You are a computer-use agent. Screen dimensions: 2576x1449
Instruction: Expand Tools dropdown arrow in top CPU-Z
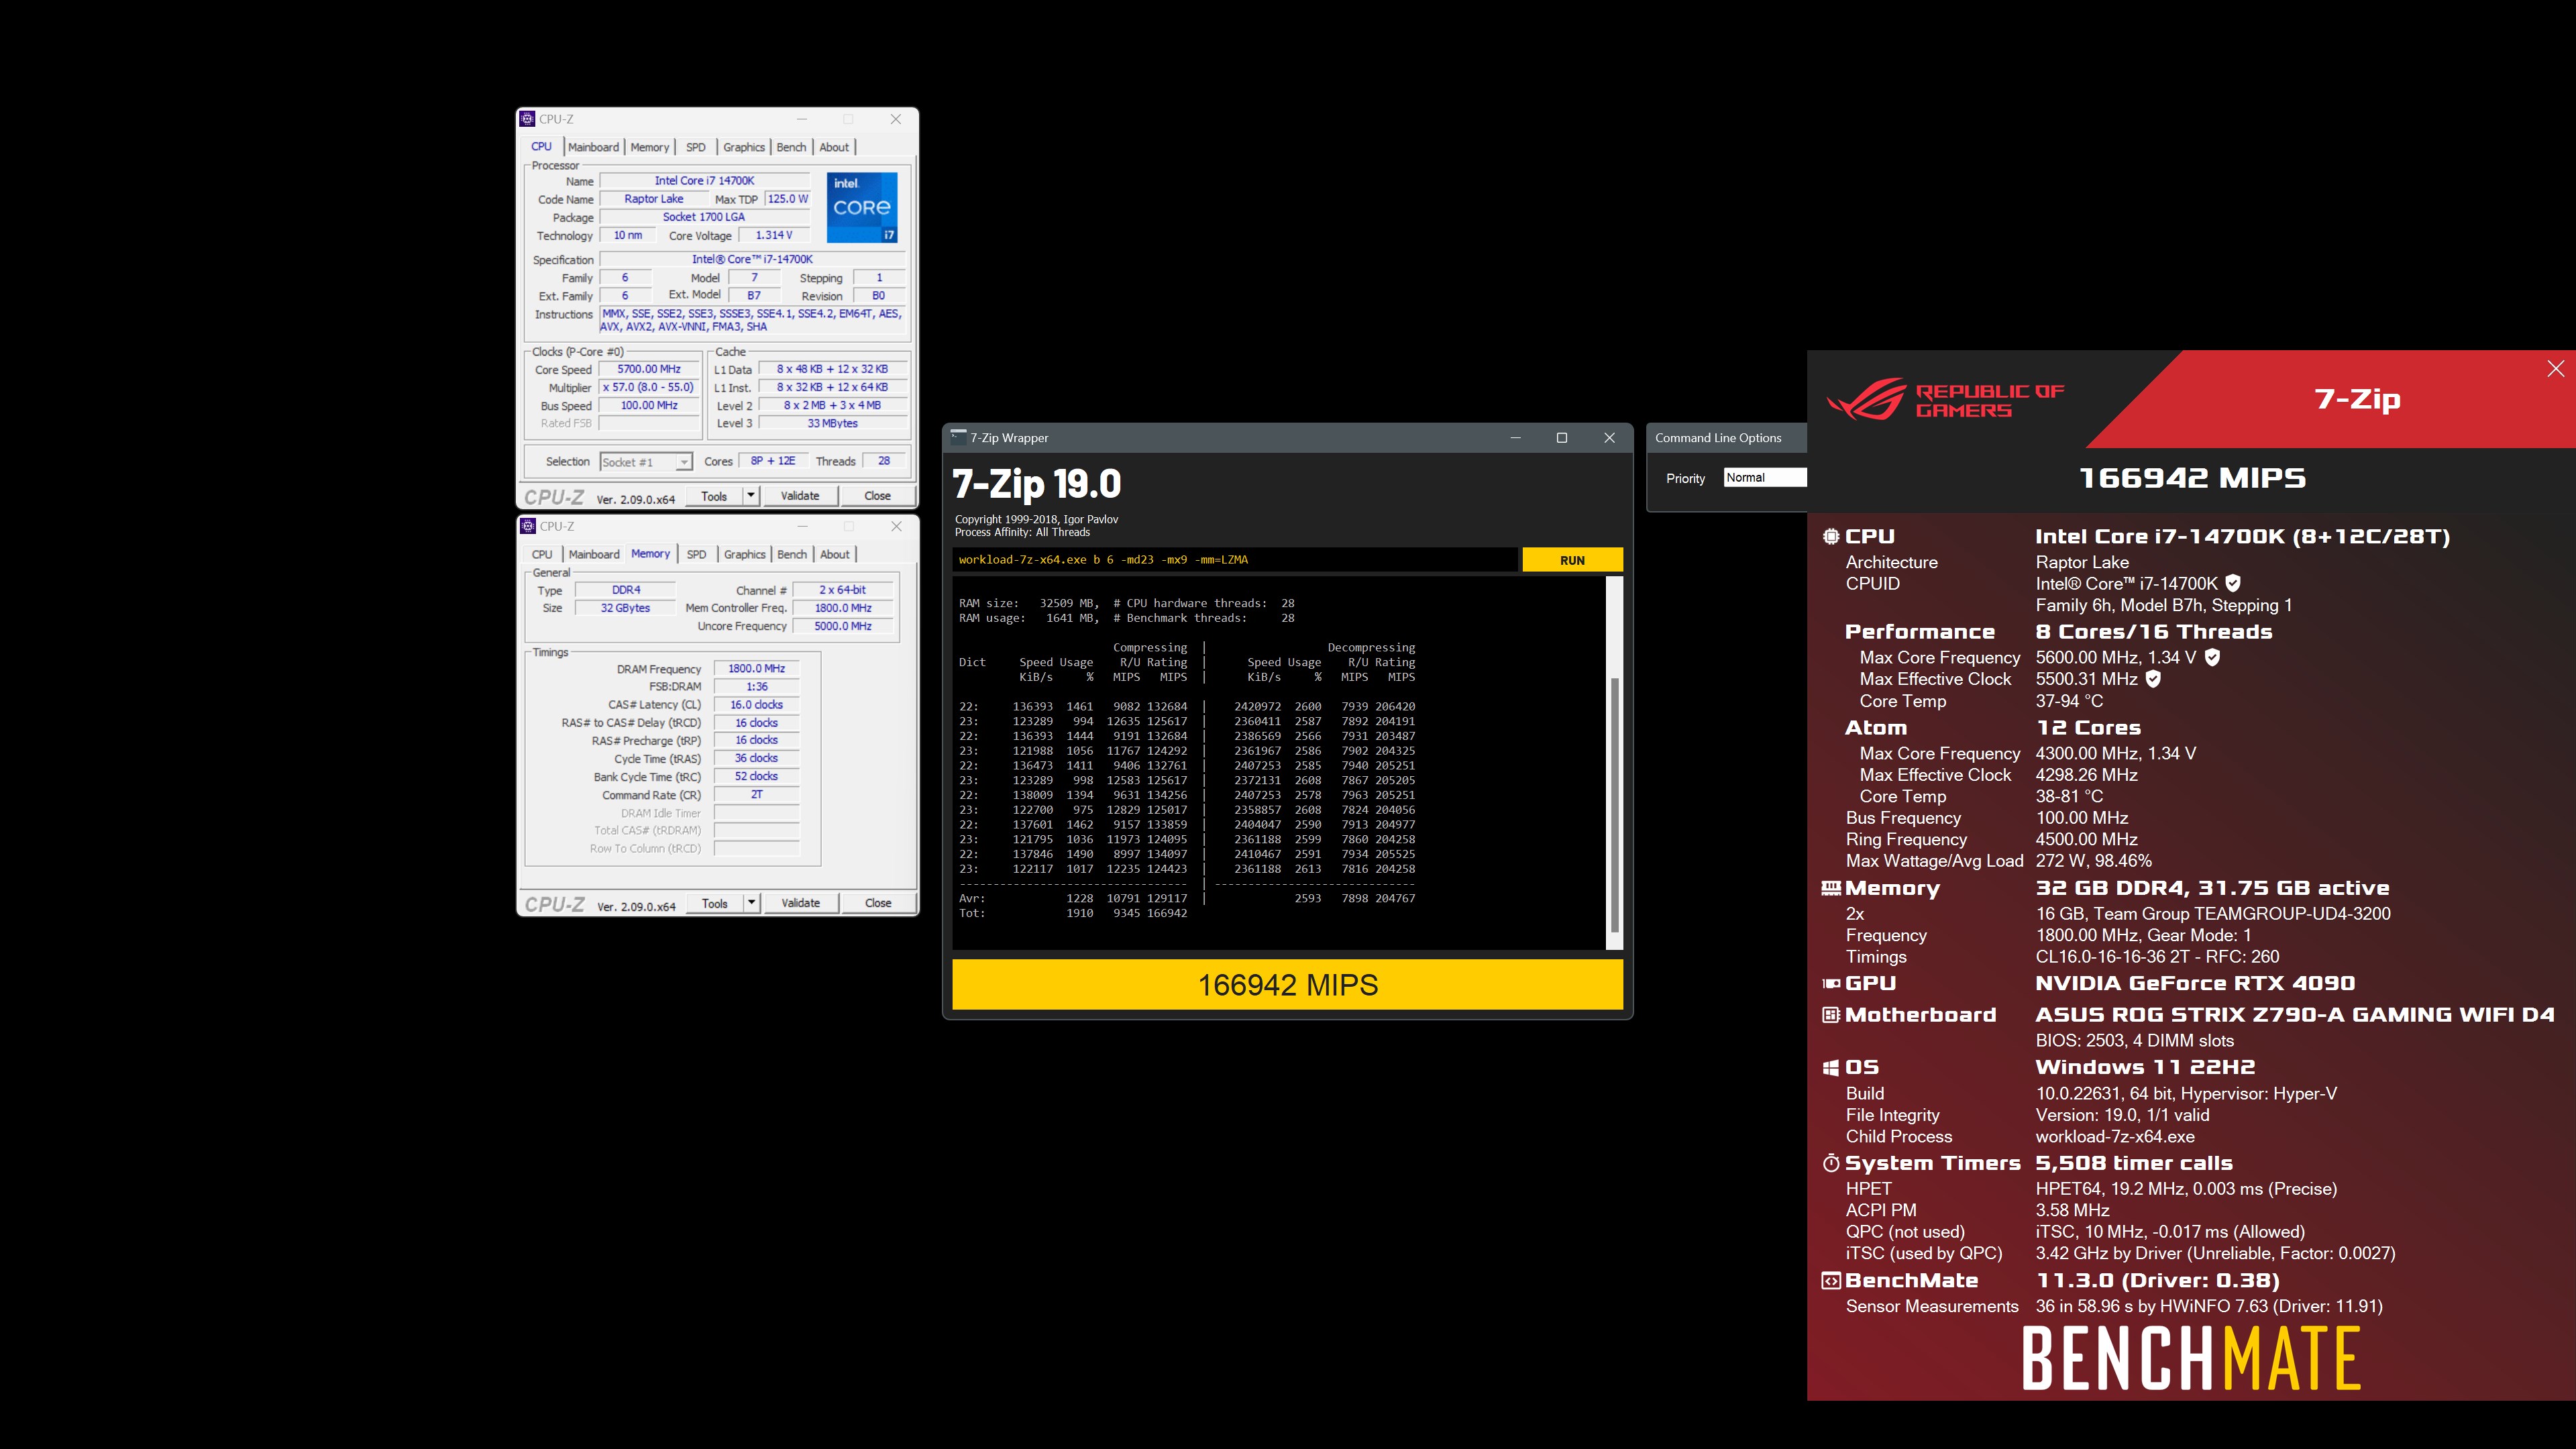point(751,496)
